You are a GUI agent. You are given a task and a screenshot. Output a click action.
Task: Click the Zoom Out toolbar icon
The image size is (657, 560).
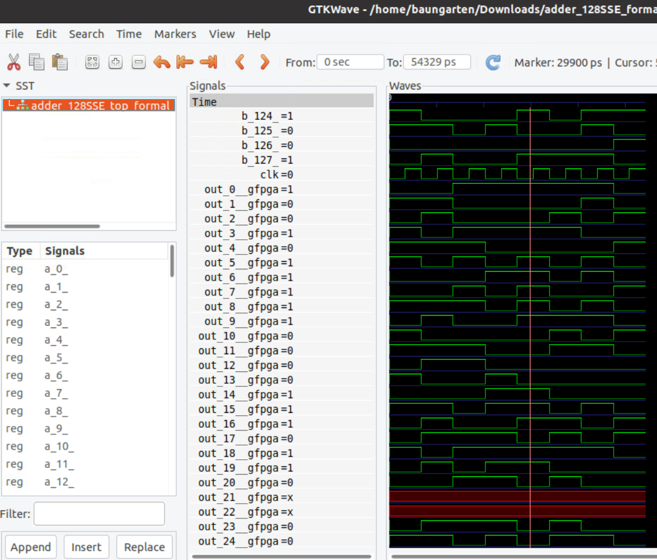pos(138,62)
